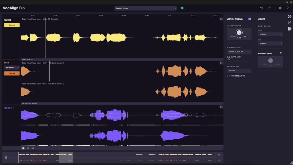Expand the Alignment Rule dropdown
The height and width of the screenshot is (165, 293).
tap(239, 52)
